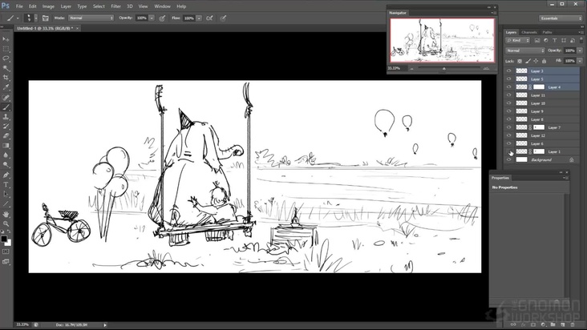Select the Dodge tool
This screenshot has width=587, height=330.
click(6, 165)
